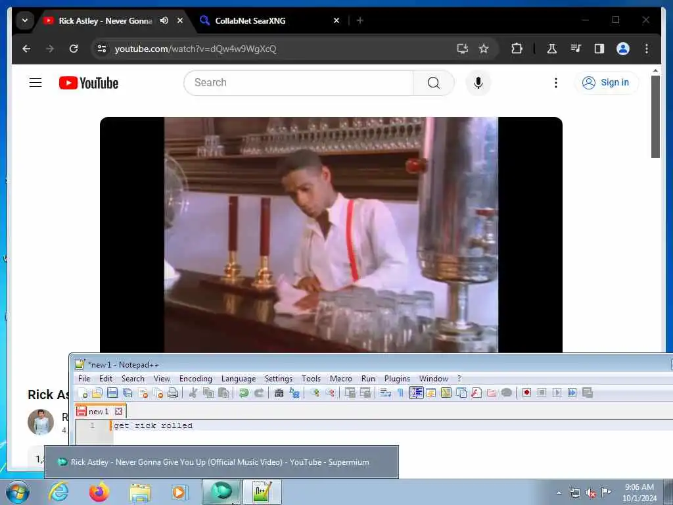The height and width of the screenshot is (505, 673).
Task: Open a new browser tab with plus button
Action: point(360,20)
